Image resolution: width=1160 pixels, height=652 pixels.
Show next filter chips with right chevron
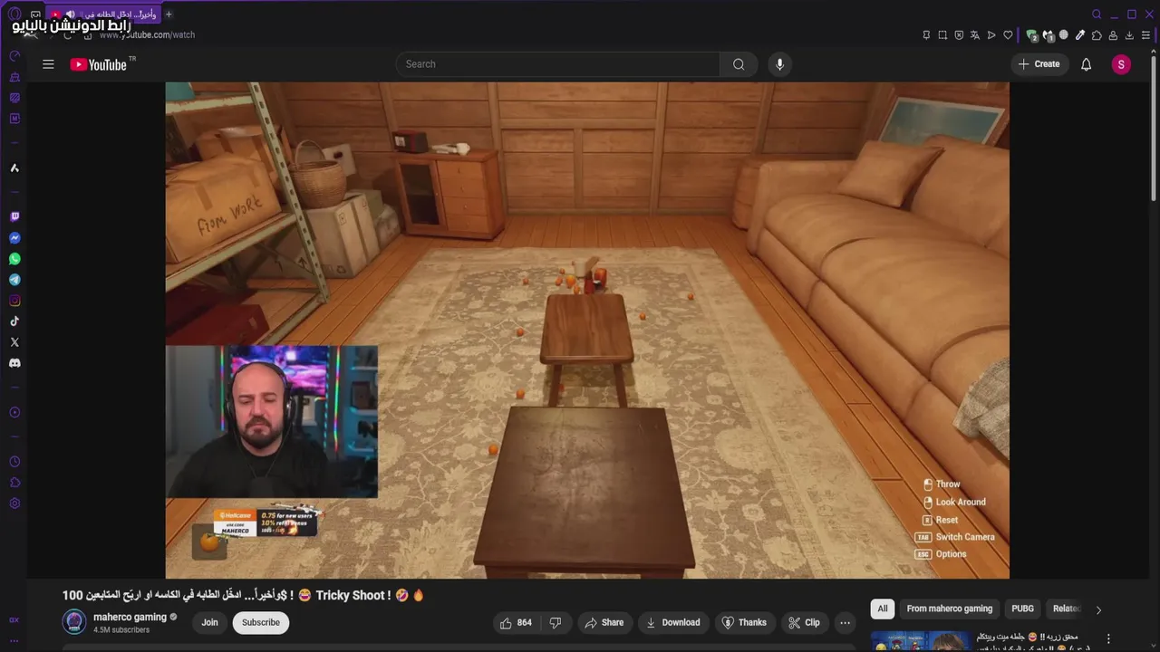(x=1098, y=609)
